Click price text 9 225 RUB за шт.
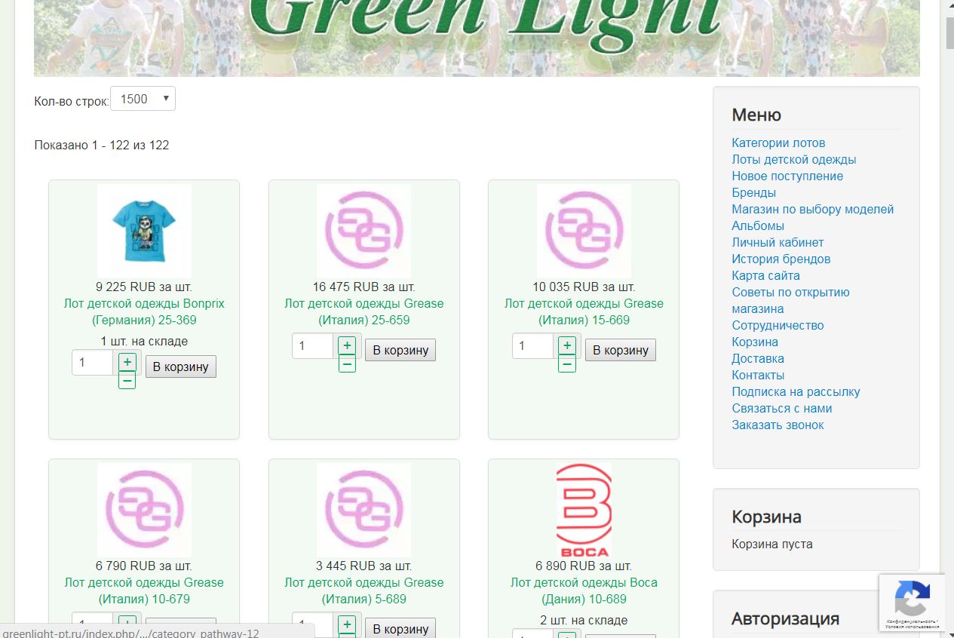The width and height of the screenshot is (954, 638). (144, 287)
